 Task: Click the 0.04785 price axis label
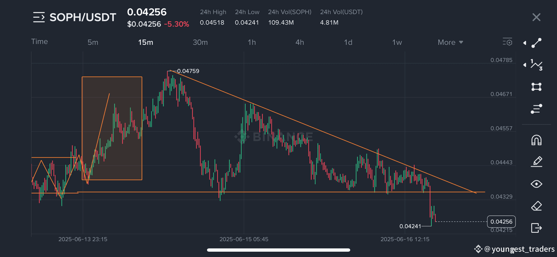[x=501, y=60]
